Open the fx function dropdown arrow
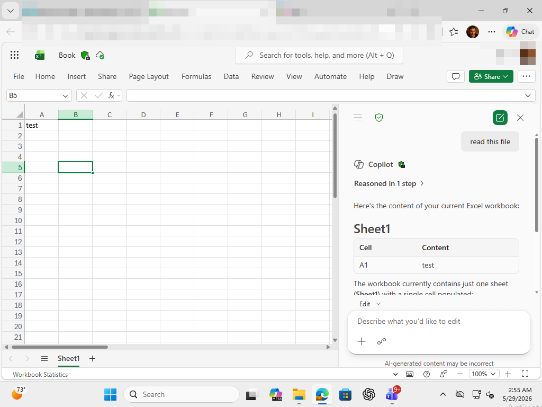This screenshot has width=542, height=407. (x=119, y=95)
